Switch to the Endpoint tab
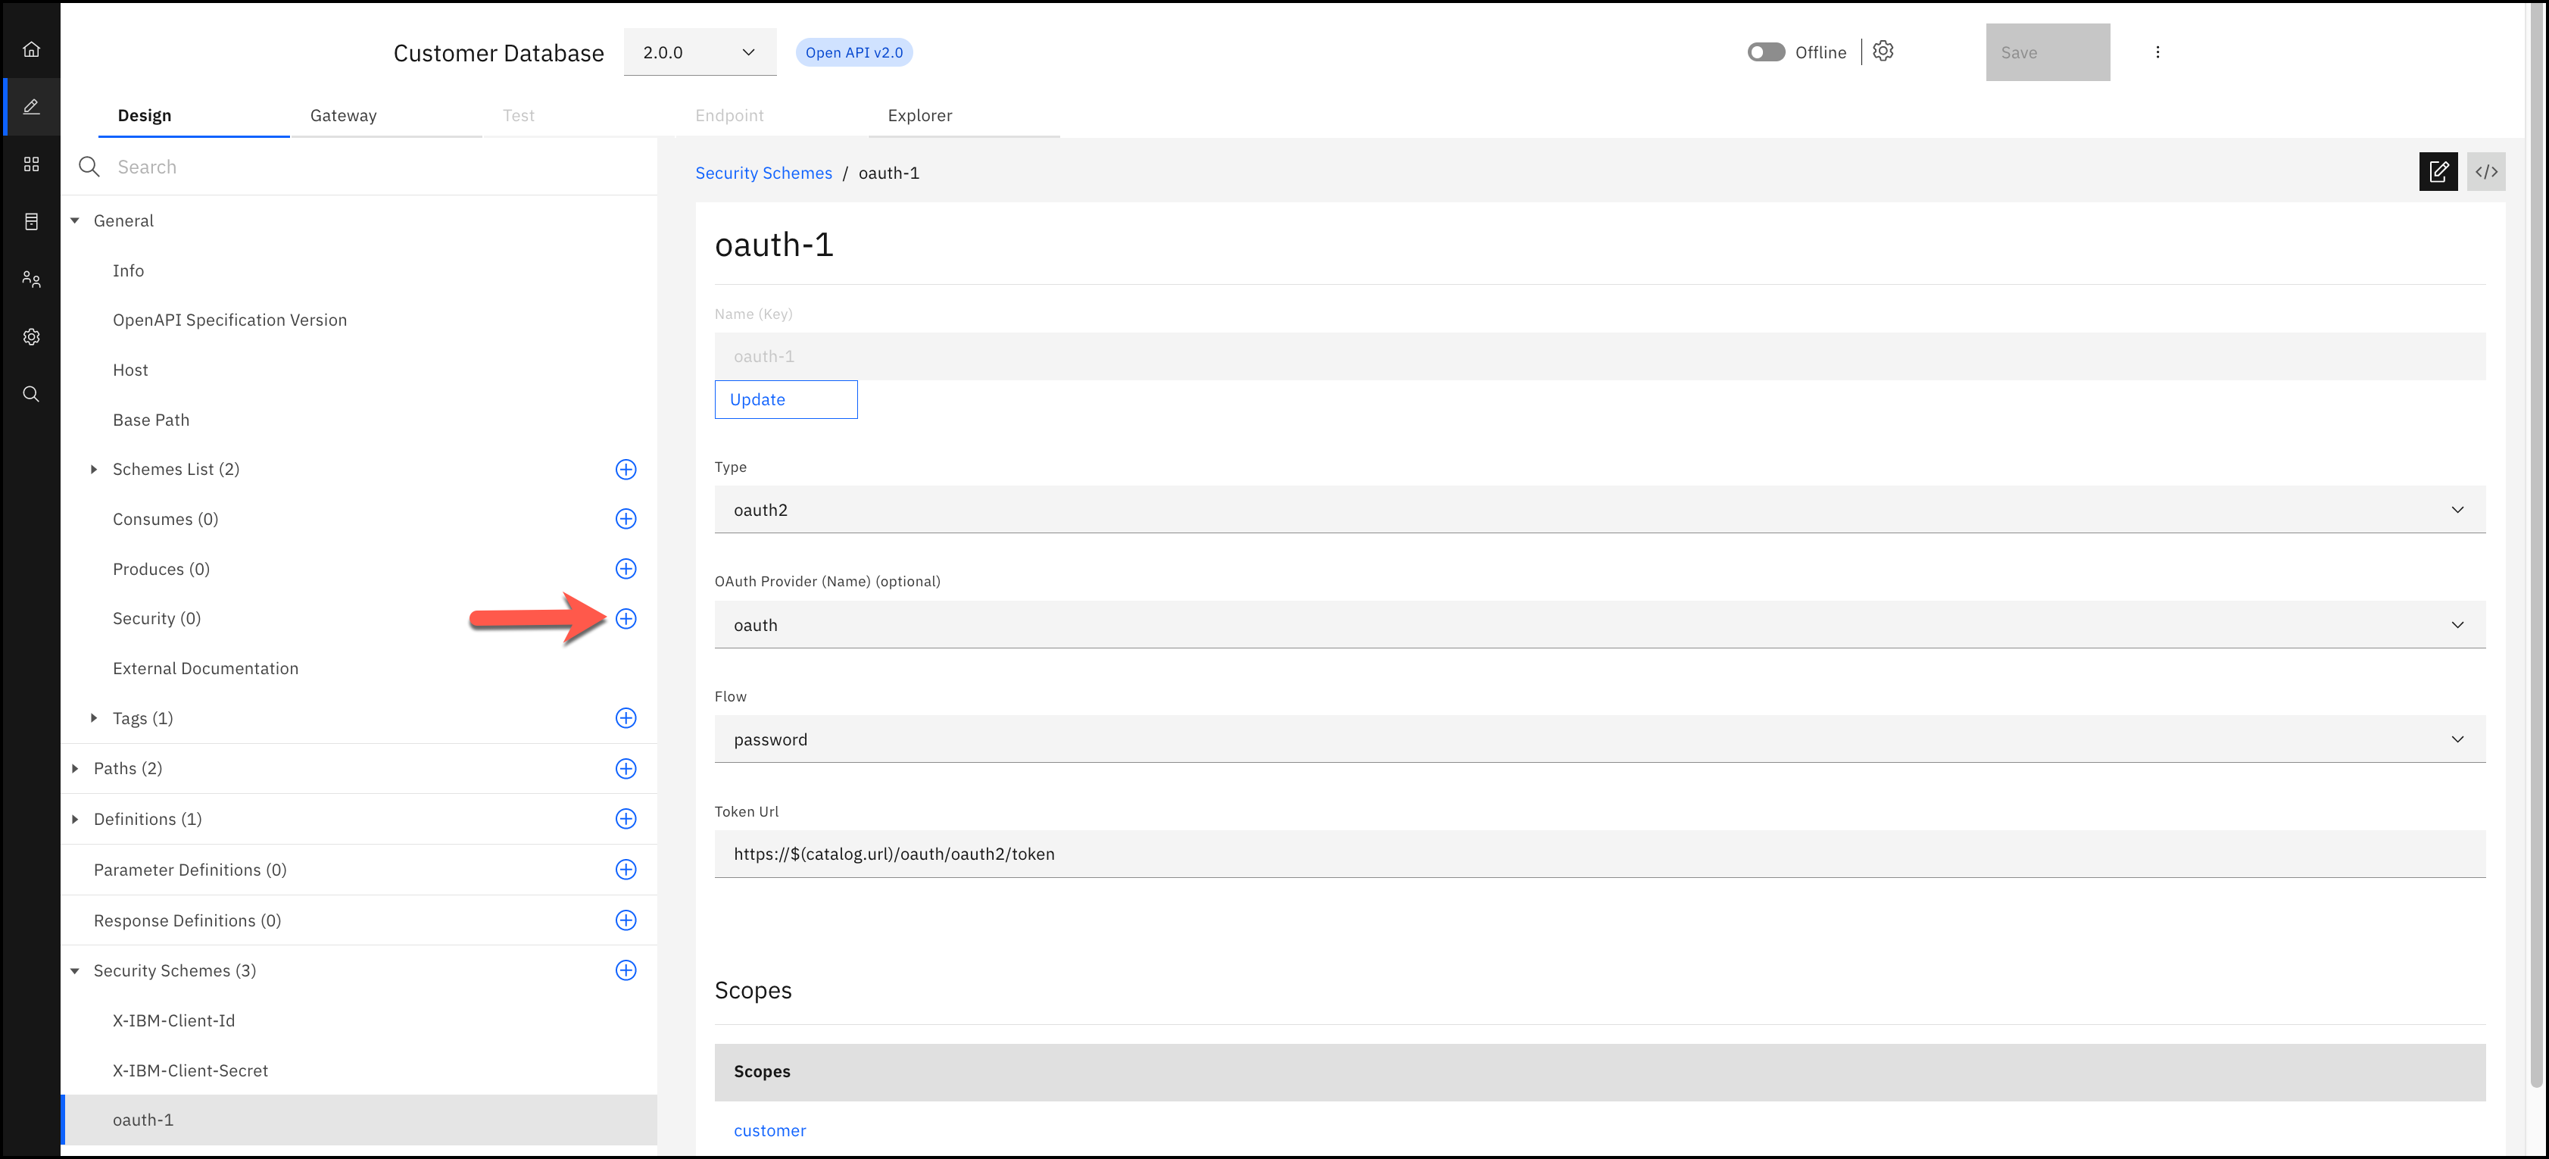Viewport: 2549px width, 1159px height. 771,115
